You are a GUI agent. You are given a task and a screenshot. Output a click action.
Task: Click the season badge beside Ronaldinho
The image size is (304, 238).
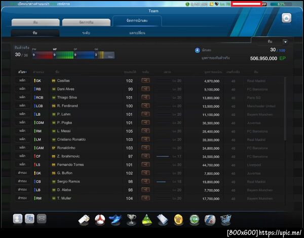pos(54,148)
